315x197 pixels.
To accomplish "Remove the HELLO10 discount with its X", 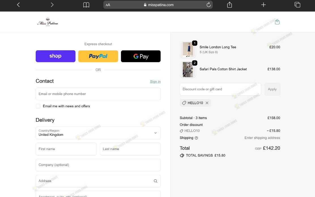I will coord(207,103).
